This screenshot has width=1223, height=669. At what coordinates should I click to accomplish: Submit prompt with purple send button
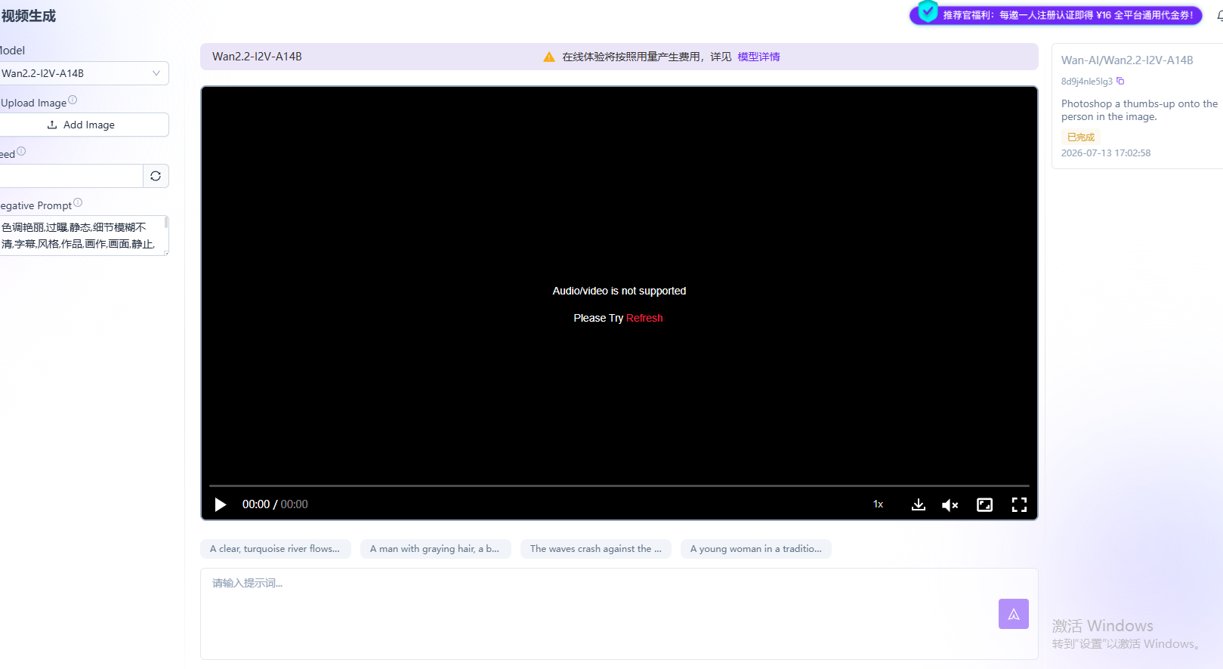(1014, 614)
